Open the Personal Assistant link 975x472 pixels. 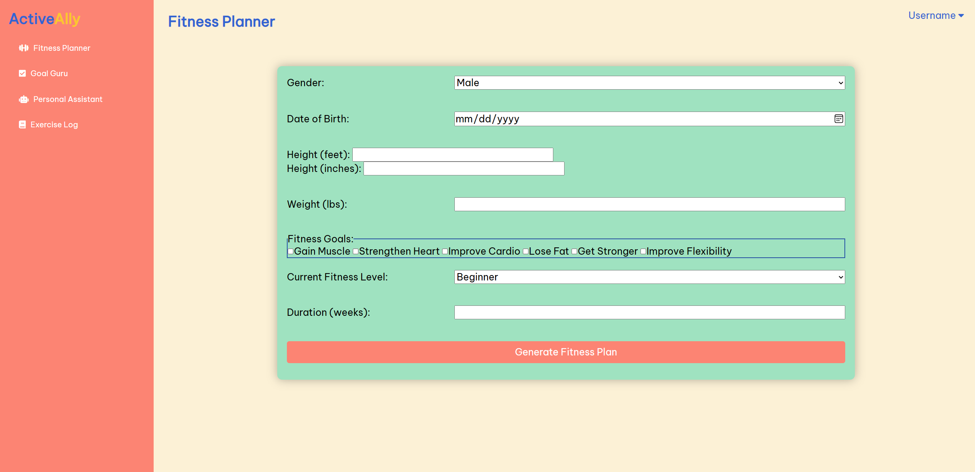point(68,99)
